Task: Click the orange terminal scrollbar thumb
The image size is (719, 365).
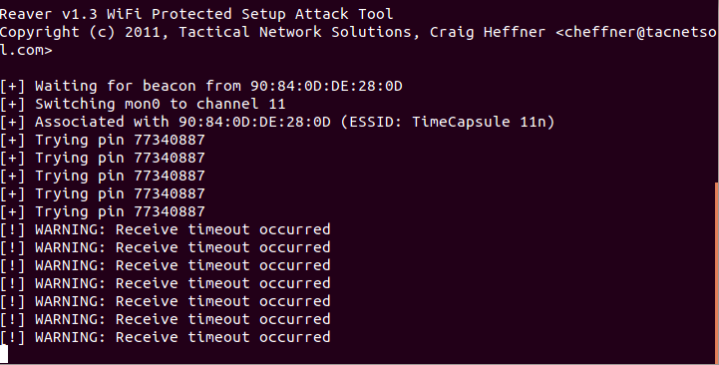Action: [x=717, y=273]
